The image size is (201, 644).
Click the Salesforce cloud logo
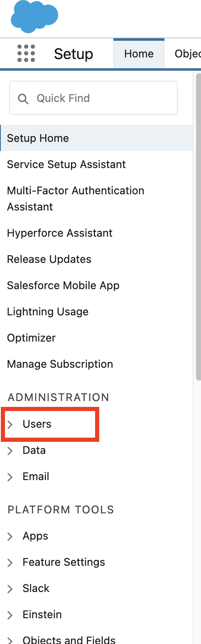(x=34, y=16)
